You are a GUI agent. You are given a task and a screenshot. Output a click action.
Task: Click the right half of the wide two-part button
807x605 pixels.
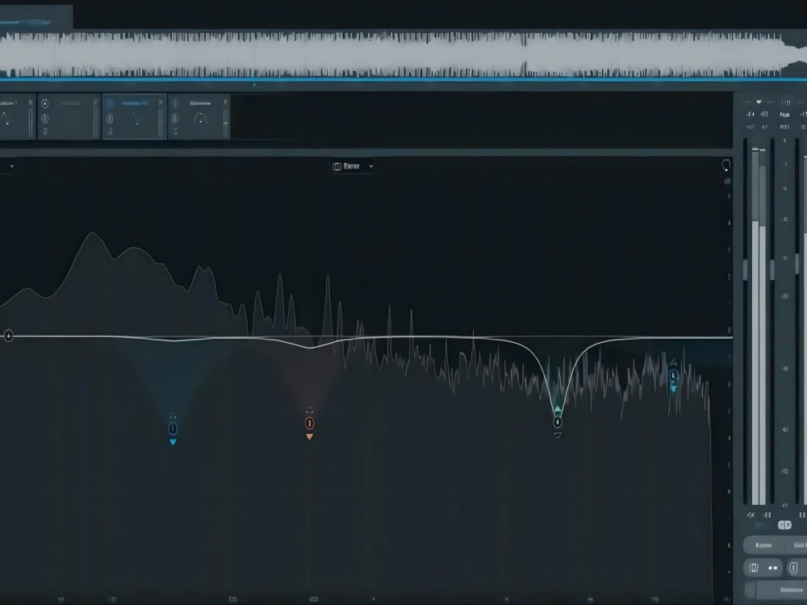(796, 544)
